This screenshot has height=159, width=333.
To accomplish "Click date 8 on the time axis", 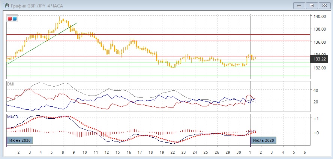I will tap(63, 152).
